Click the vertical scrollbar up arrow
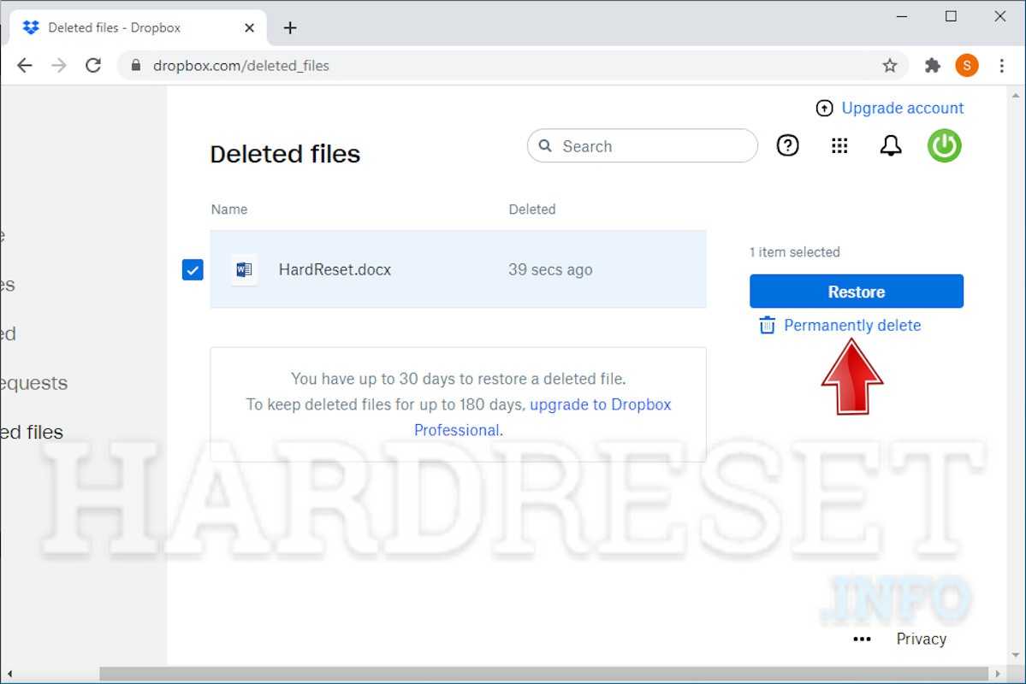 pyautogui.click(x=1016, y=96)
